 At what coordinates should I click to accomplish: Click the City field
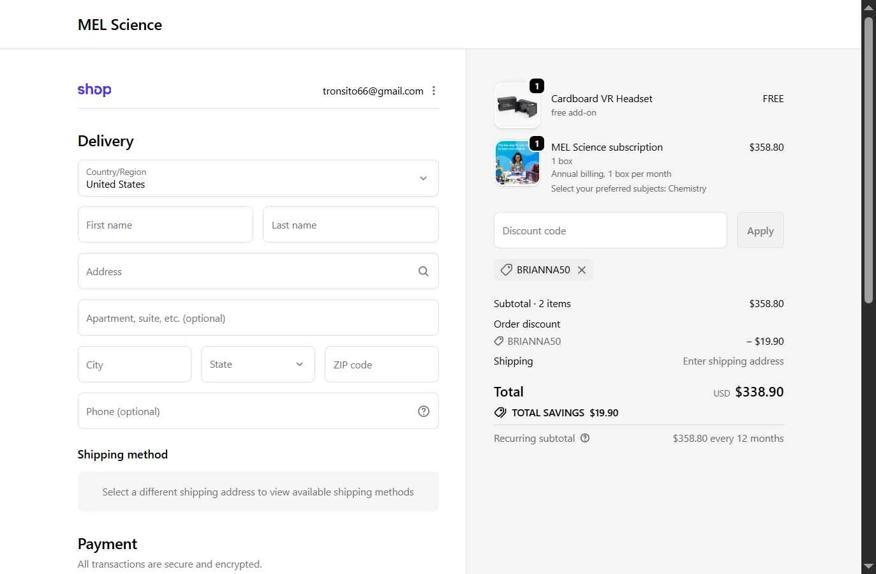click(135, 364)
